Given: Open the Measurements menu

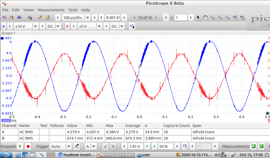Looking at the screenshot, I should pyautogui.click(x=51, y=10).
